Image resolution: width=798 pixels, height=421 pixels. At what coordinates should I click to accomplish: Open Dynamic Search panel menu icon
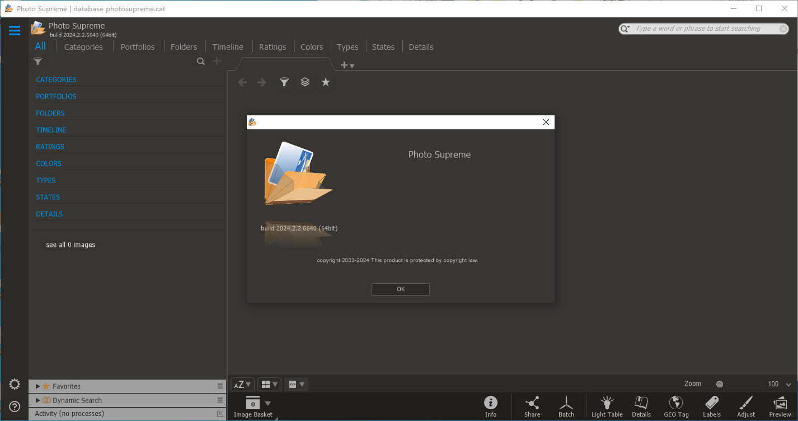tap(220, 400)
